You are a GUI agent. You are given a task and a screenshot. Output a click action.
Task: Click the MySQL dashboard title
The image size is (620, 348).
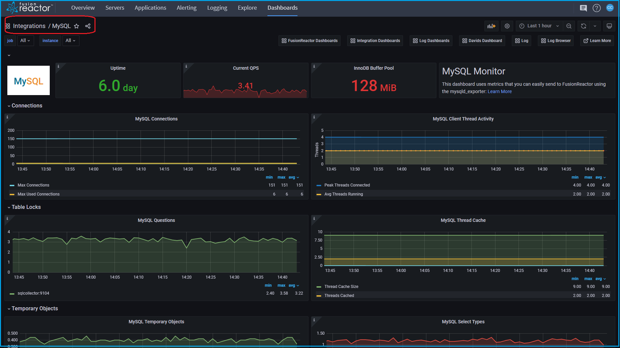pyautogui.click(x=61, y=26)
